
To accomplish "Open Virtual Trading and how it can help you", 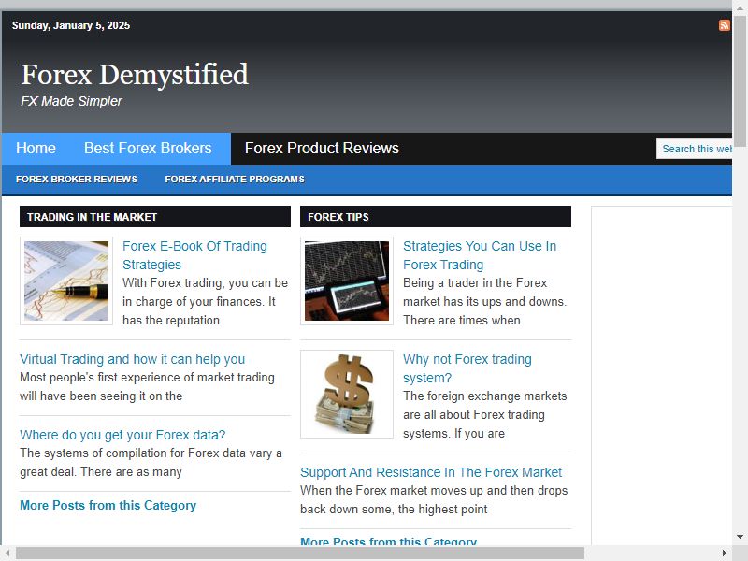I will click(132, 359).
